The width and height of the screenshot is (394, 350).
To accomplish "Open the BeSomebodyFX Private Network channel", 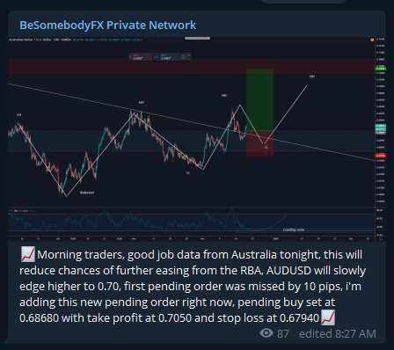I will coord(107,26).
